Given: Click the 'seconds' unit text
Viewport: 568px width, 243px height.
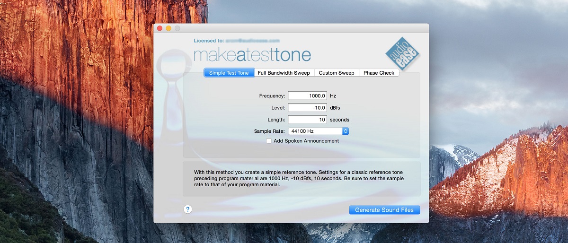Looking at the screenshot, I should pos(339,120).
